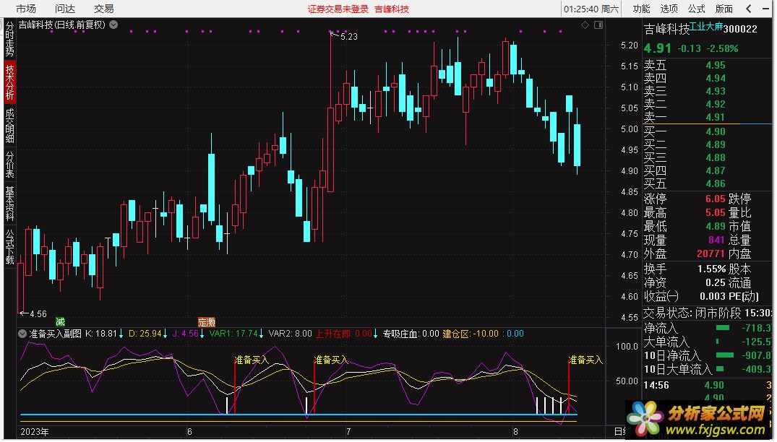Click the 准备买入副图 indicator name
Screen dimensions: 777x442
pos(56,334)
